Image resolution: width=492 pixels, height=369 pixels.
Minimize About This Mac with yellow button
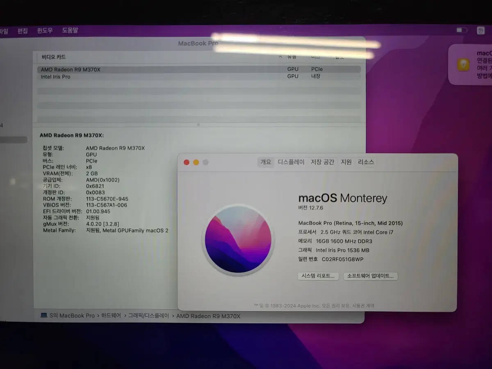coord(196,162)
